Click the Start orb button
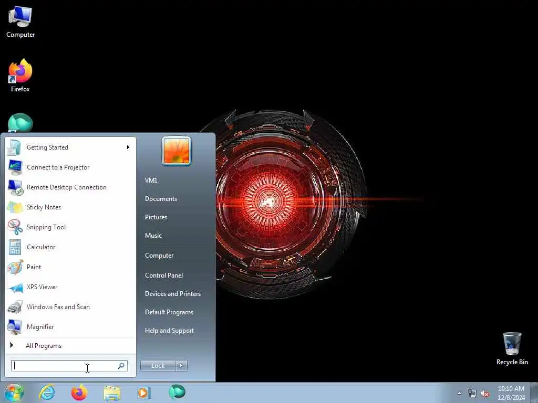Image resolution: width=538 pixels, height=403 pixels. click(14, 393)
